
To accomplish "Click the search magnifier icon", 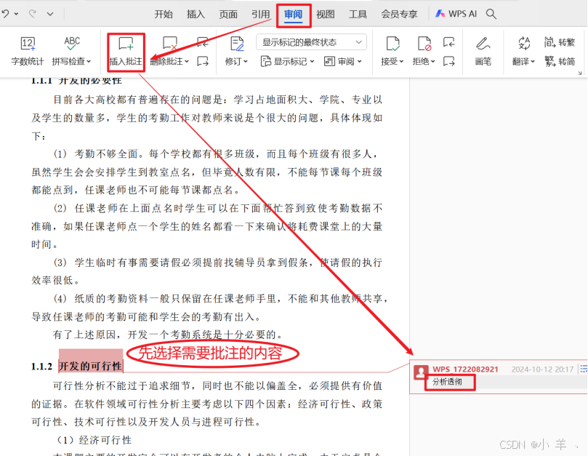I will (491, 14).
